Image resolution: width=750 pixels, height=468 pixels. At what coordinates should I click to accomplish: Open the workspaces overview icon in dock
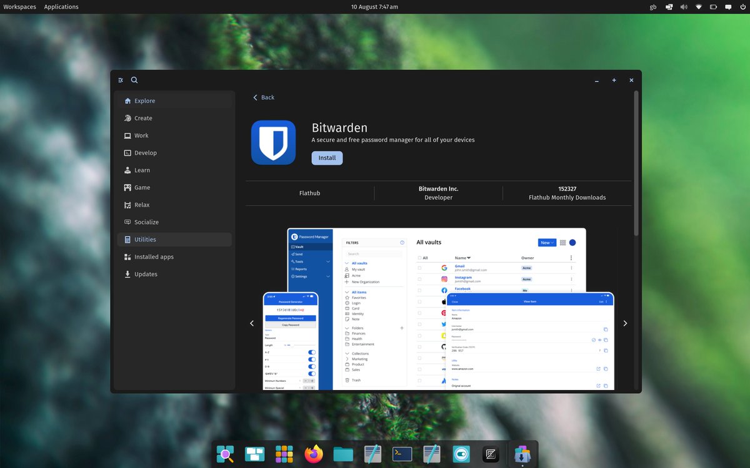[x=255, y=454]
